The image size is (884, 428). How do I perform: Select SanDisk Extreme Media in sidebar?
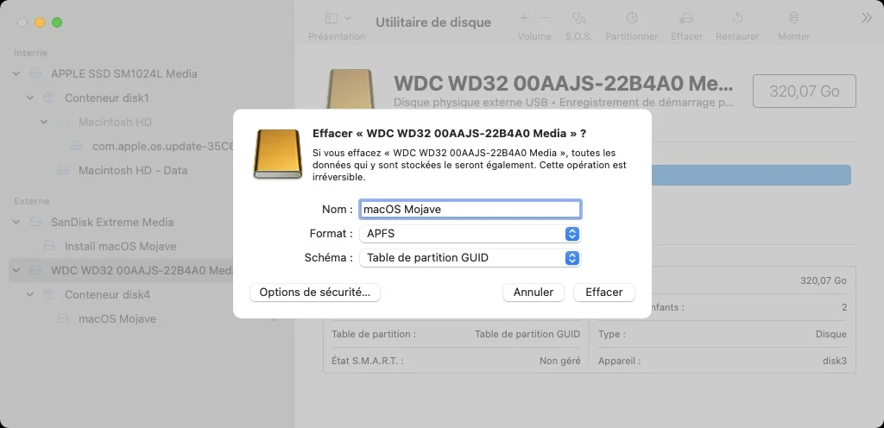pos(112,222)
